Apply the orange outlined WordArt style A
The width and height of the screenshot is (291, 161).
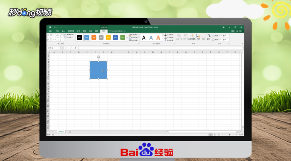coord(158,38)
